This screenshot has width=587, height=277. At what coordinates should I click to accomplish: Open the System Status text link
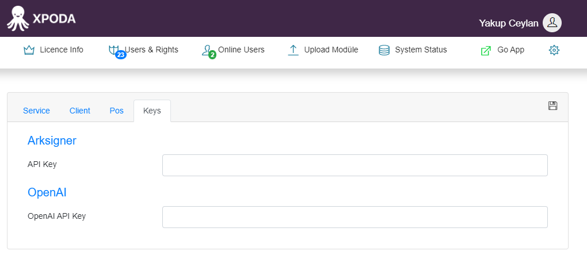(421, 50)
